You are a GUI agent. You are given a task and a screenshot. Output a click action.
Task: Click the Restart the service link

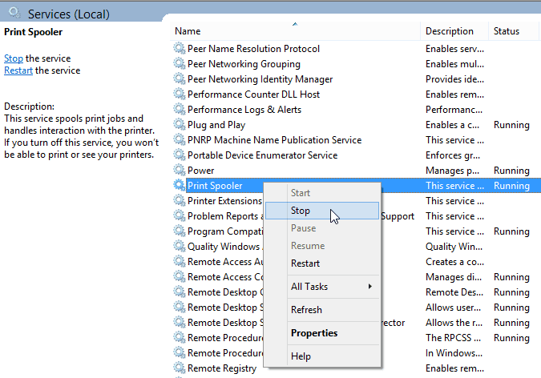coord(18,70)
